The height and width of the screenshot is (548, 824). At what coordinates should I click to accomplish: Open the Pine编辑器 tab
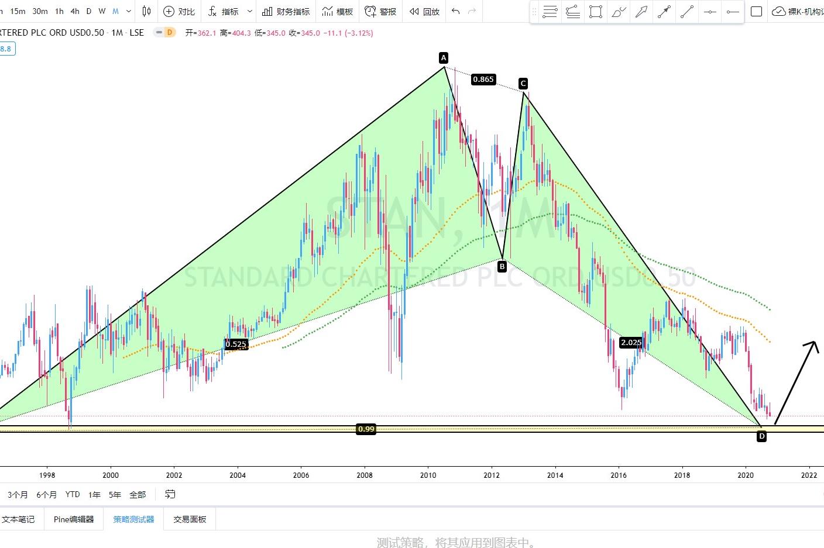pyautogui.click(x=74, y=519)
